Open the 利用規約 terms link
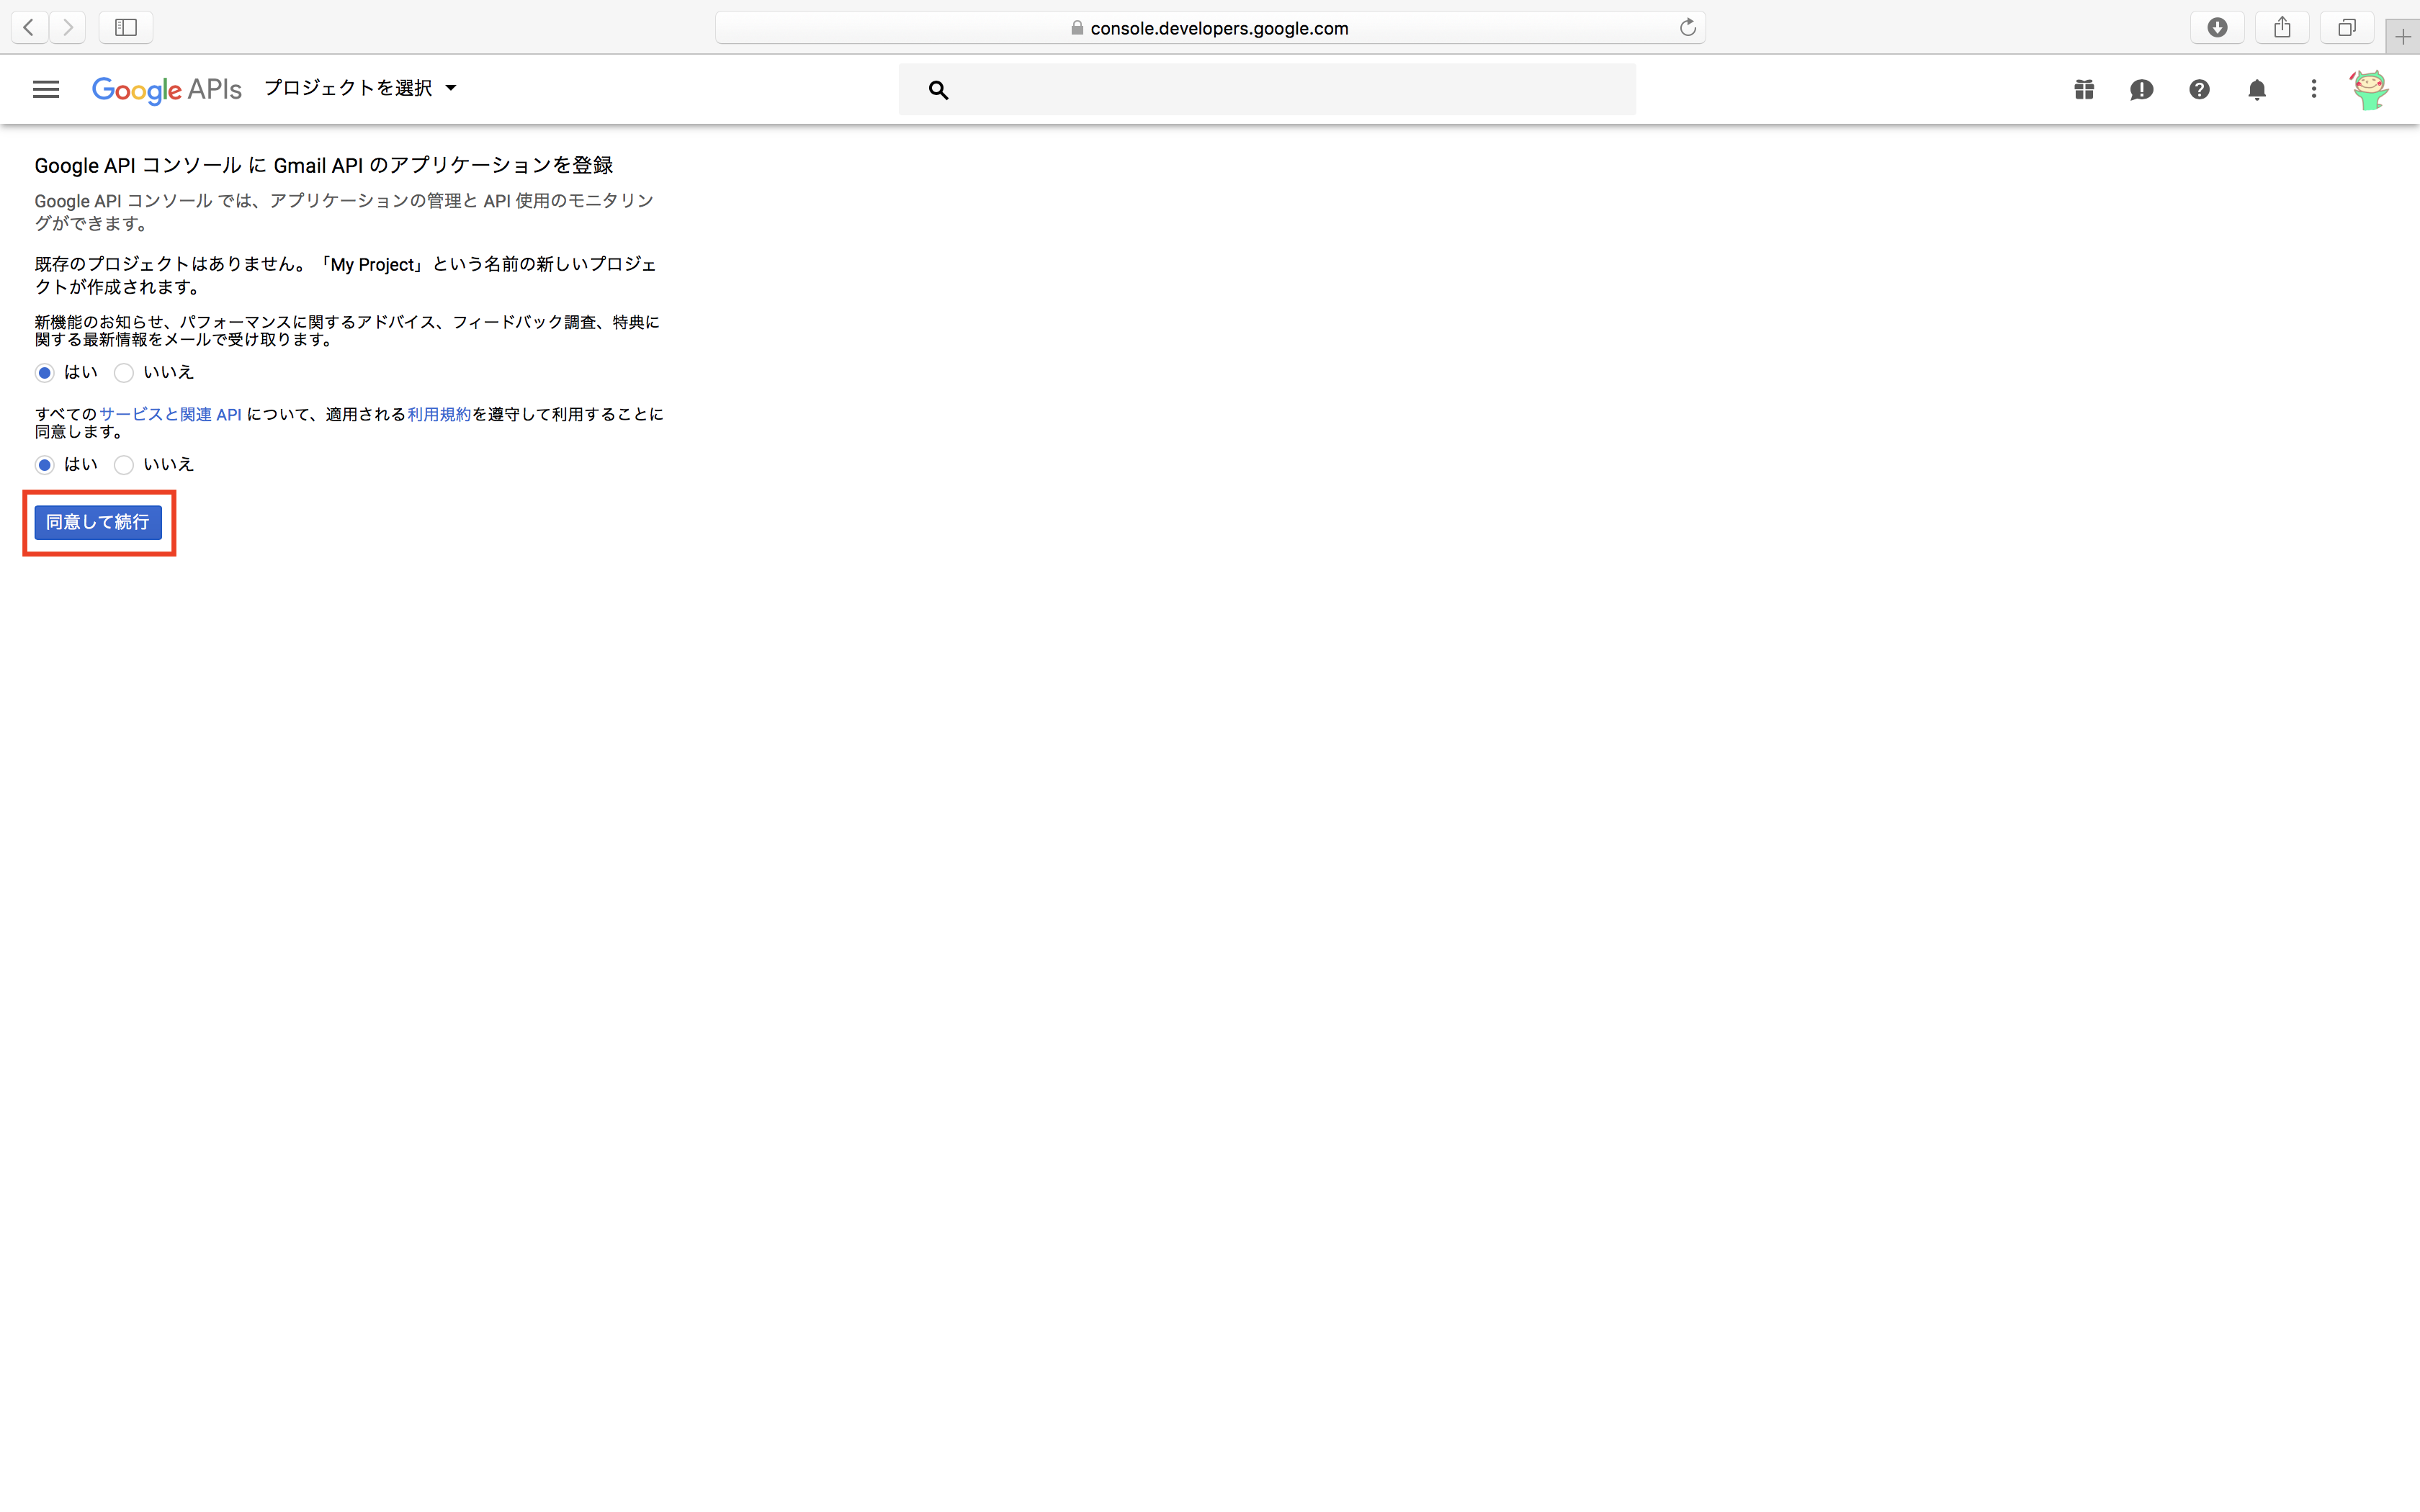The height and width of the screenshot is (1512, 2420). [x=439, y=414]
